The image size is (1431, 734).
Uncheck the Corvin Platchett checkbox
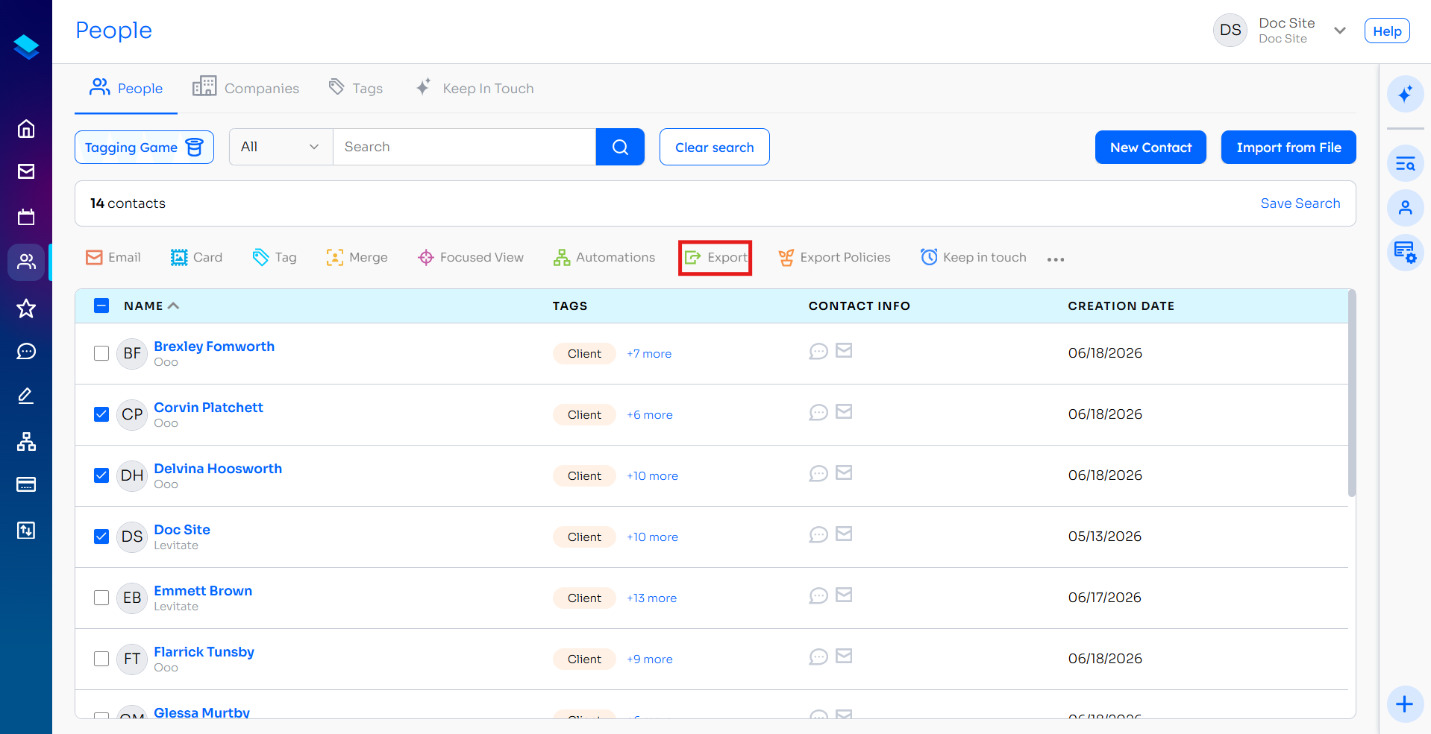point(101,414)
